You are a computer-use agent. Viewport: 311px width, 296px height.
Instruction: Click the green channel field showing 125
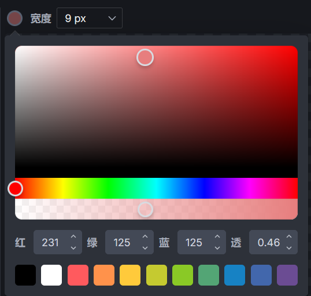tap(129, 242)
